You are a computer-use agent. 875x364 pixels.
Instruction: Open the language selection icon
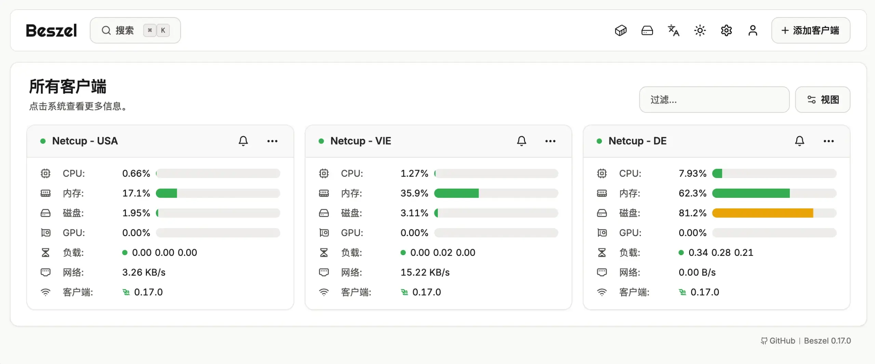673,30
